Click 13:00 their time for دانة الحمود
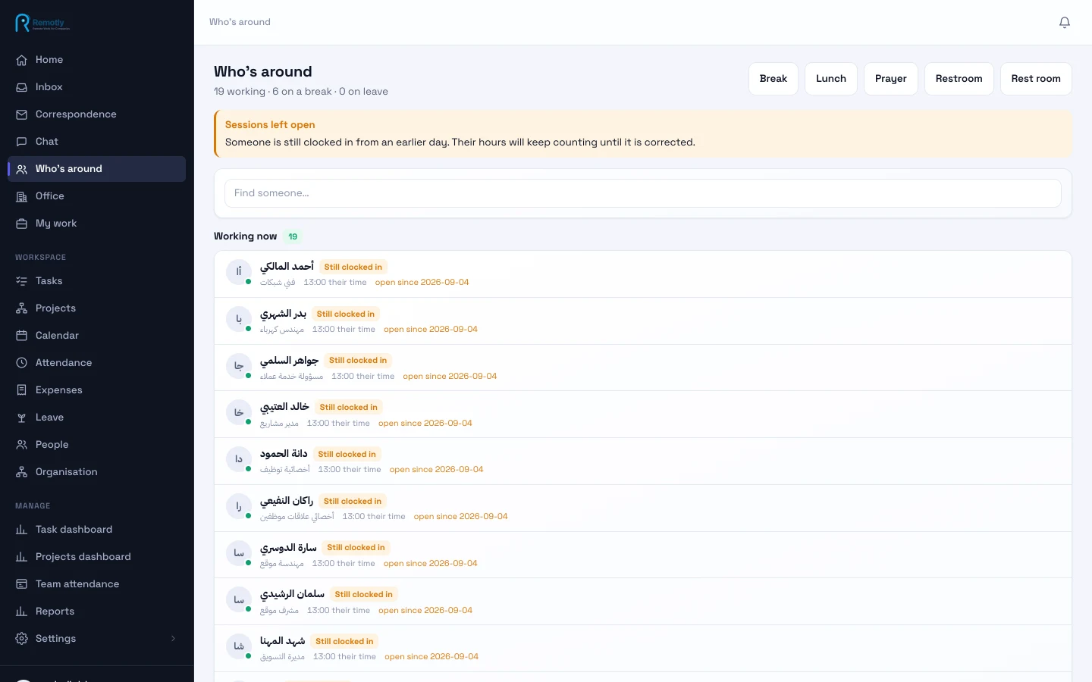Viewport: 1092px width, 682px height. (x=350, y=470)
